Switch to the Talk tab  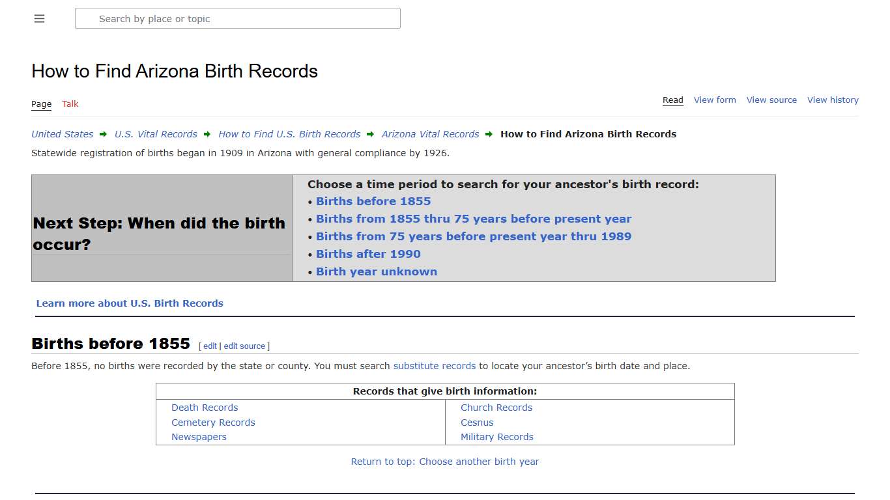pyautogui.click(x=70, y=104)
